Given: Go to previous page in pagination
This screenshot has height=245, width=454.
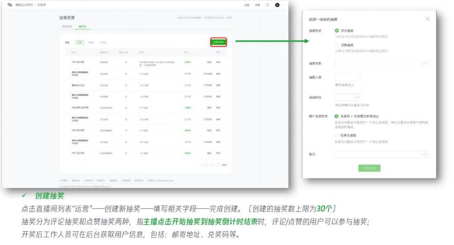Looking at the screenshot, I should coord(204,165).
